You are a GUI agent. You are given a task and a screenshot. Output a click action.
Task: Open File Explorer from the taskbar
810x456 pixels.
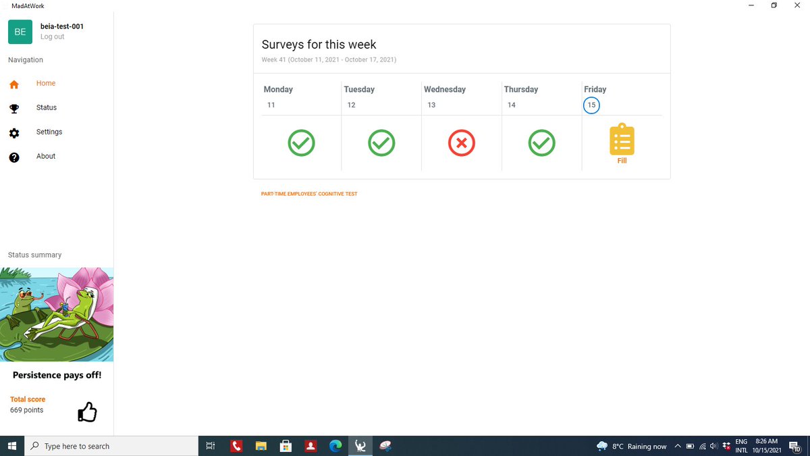(261, 446)
